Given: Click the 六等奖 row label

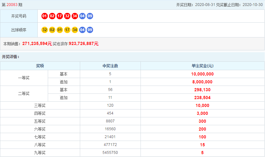Looking at the screenshot, I should coord(40,129).
